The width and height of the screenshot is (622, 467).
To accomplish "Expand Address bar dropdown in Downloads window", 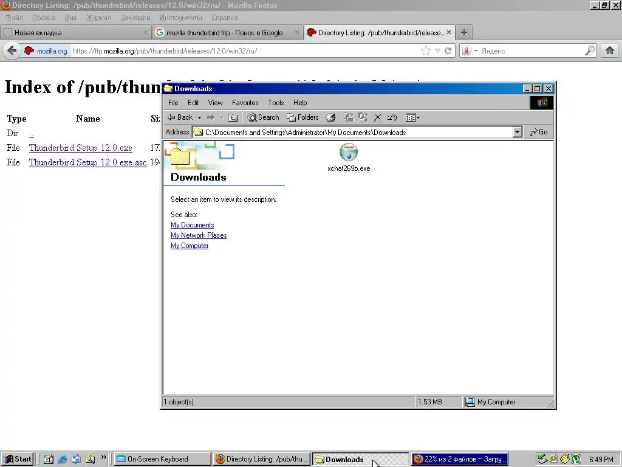I will pyautogui.click(x=517, y=132).
